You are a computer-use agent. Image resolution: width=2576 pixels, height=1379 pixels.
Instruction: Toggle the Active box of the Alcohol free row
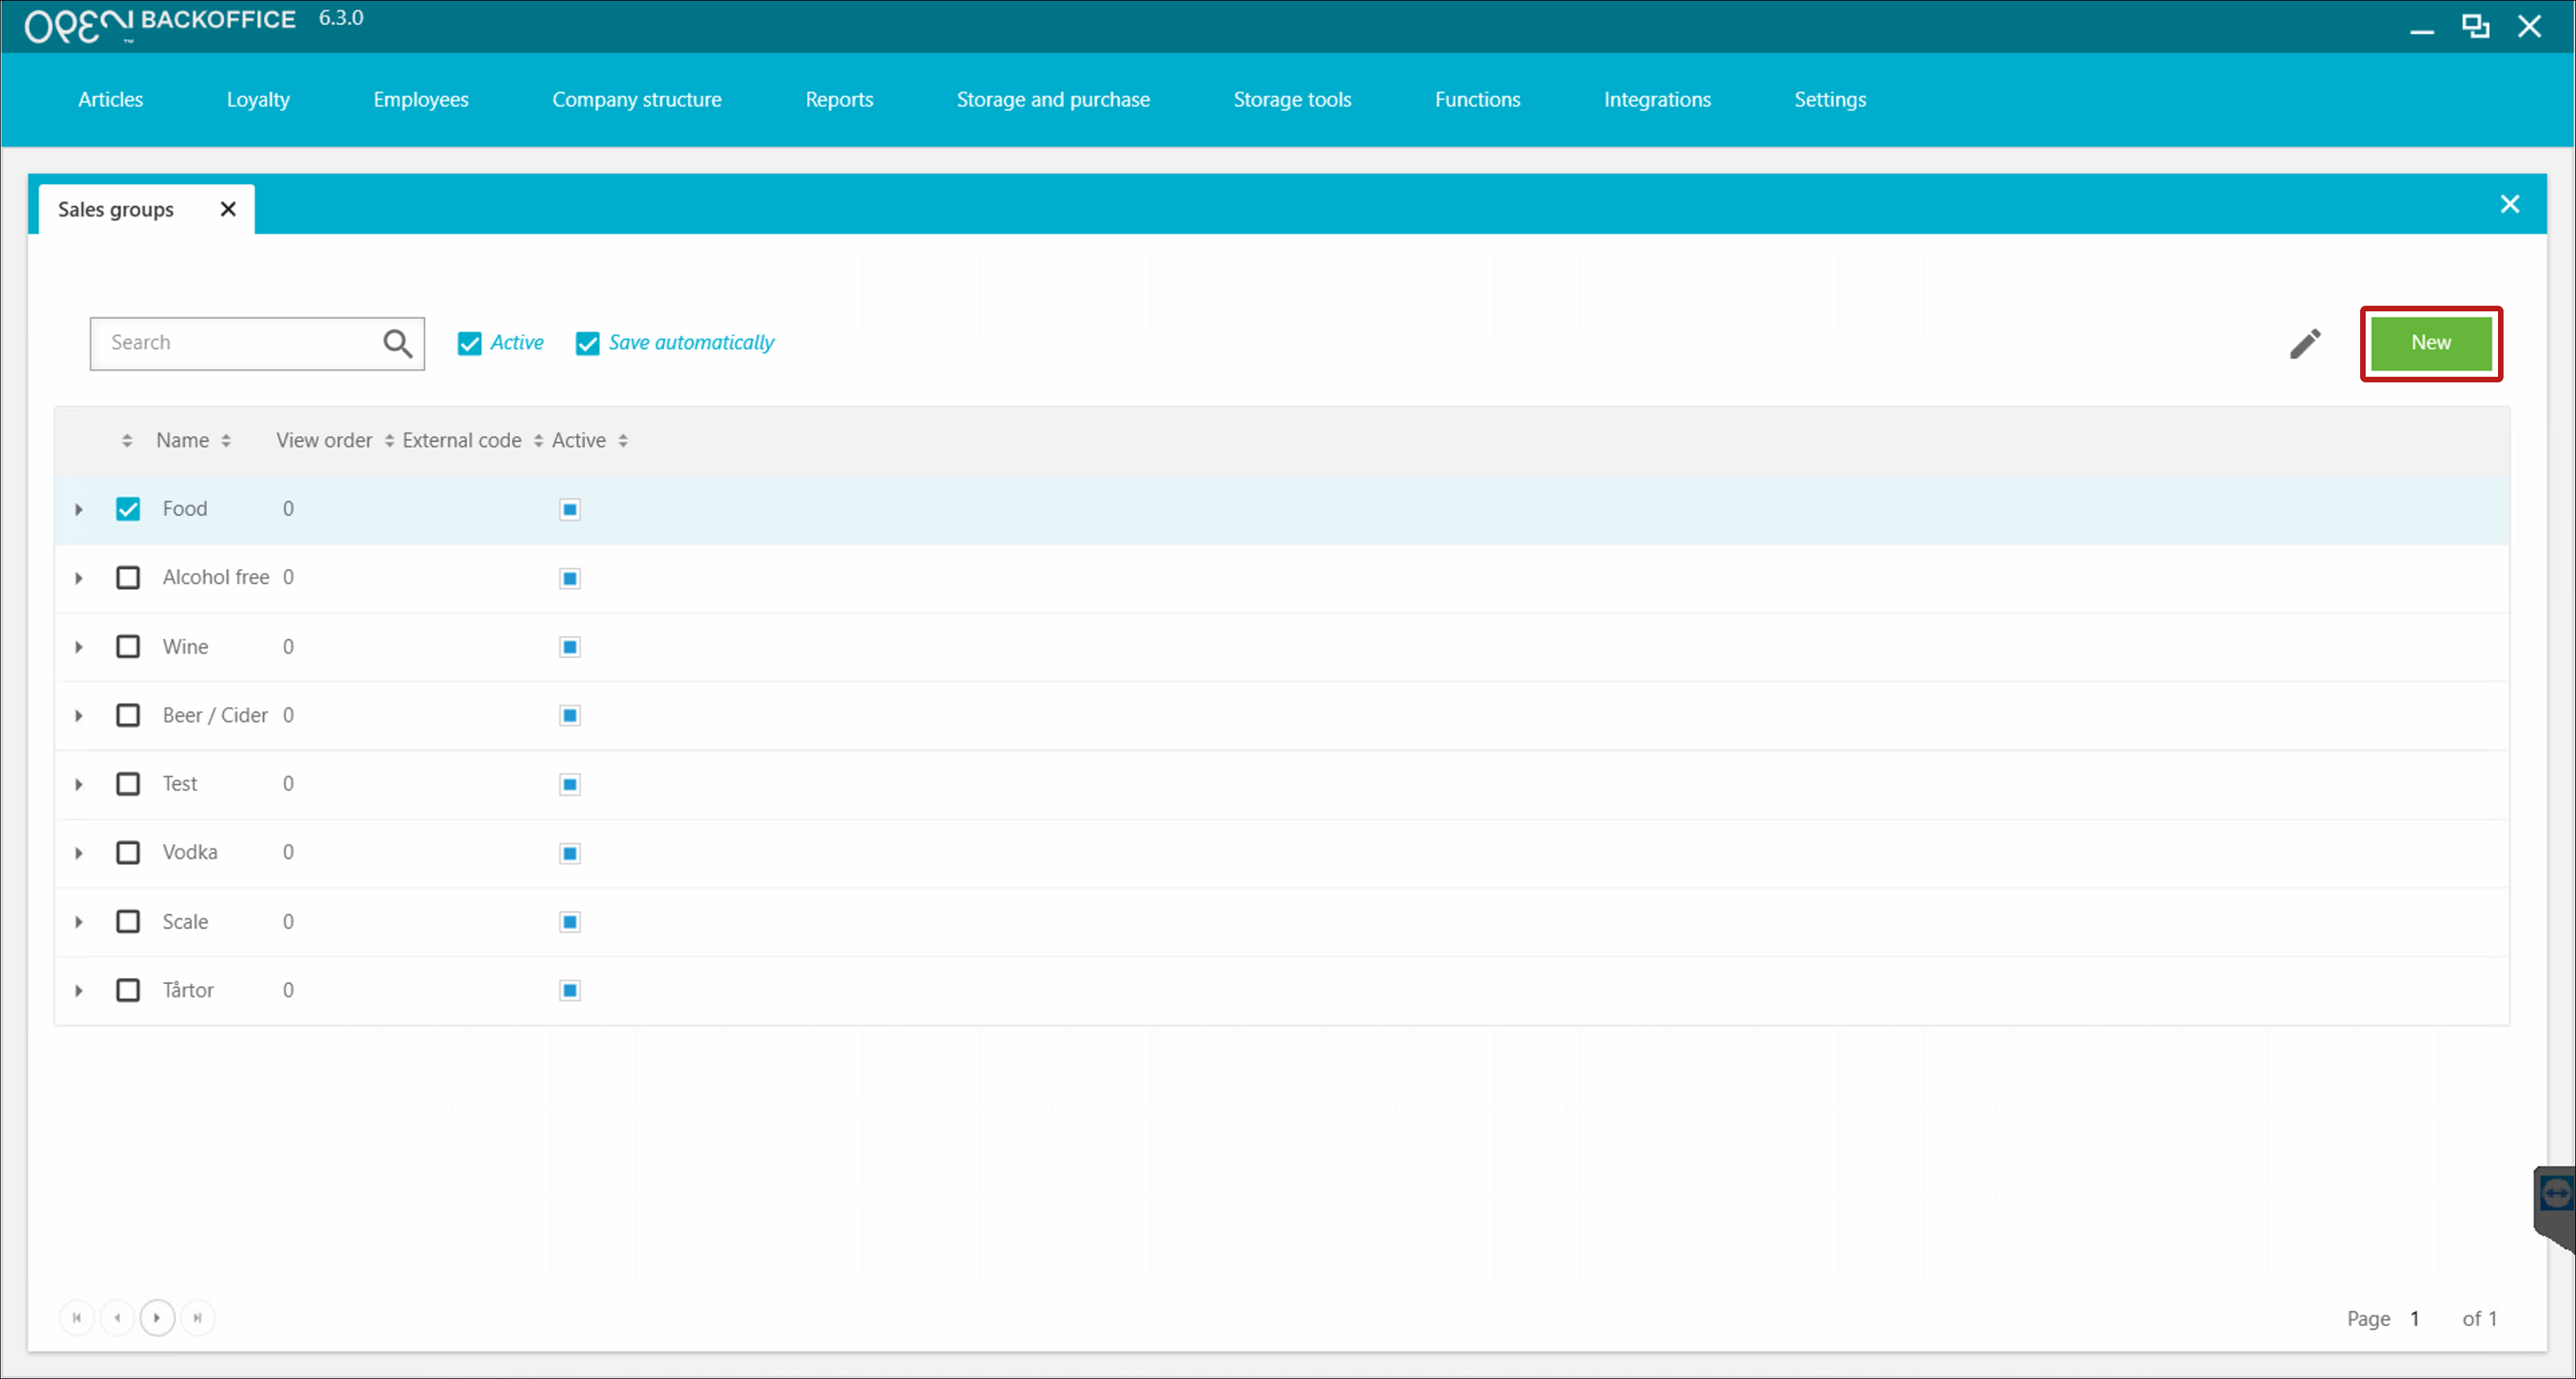coord(570,578)
